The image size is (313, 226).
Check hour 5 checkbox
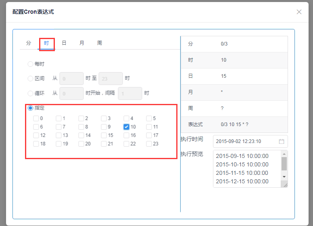[x=149, y=118]
